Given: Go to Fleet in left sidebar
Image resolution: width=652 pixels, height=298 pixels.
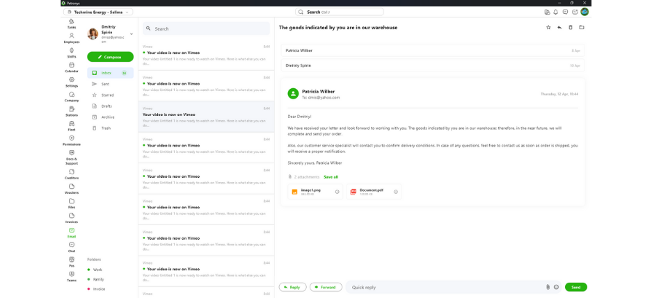Looking at the screenshot, I should (72, 126).
